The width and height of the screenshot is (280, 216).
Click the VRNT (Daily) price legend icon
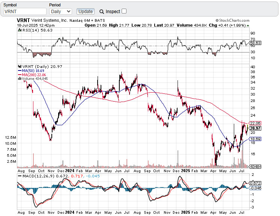[x=20, y=66]
